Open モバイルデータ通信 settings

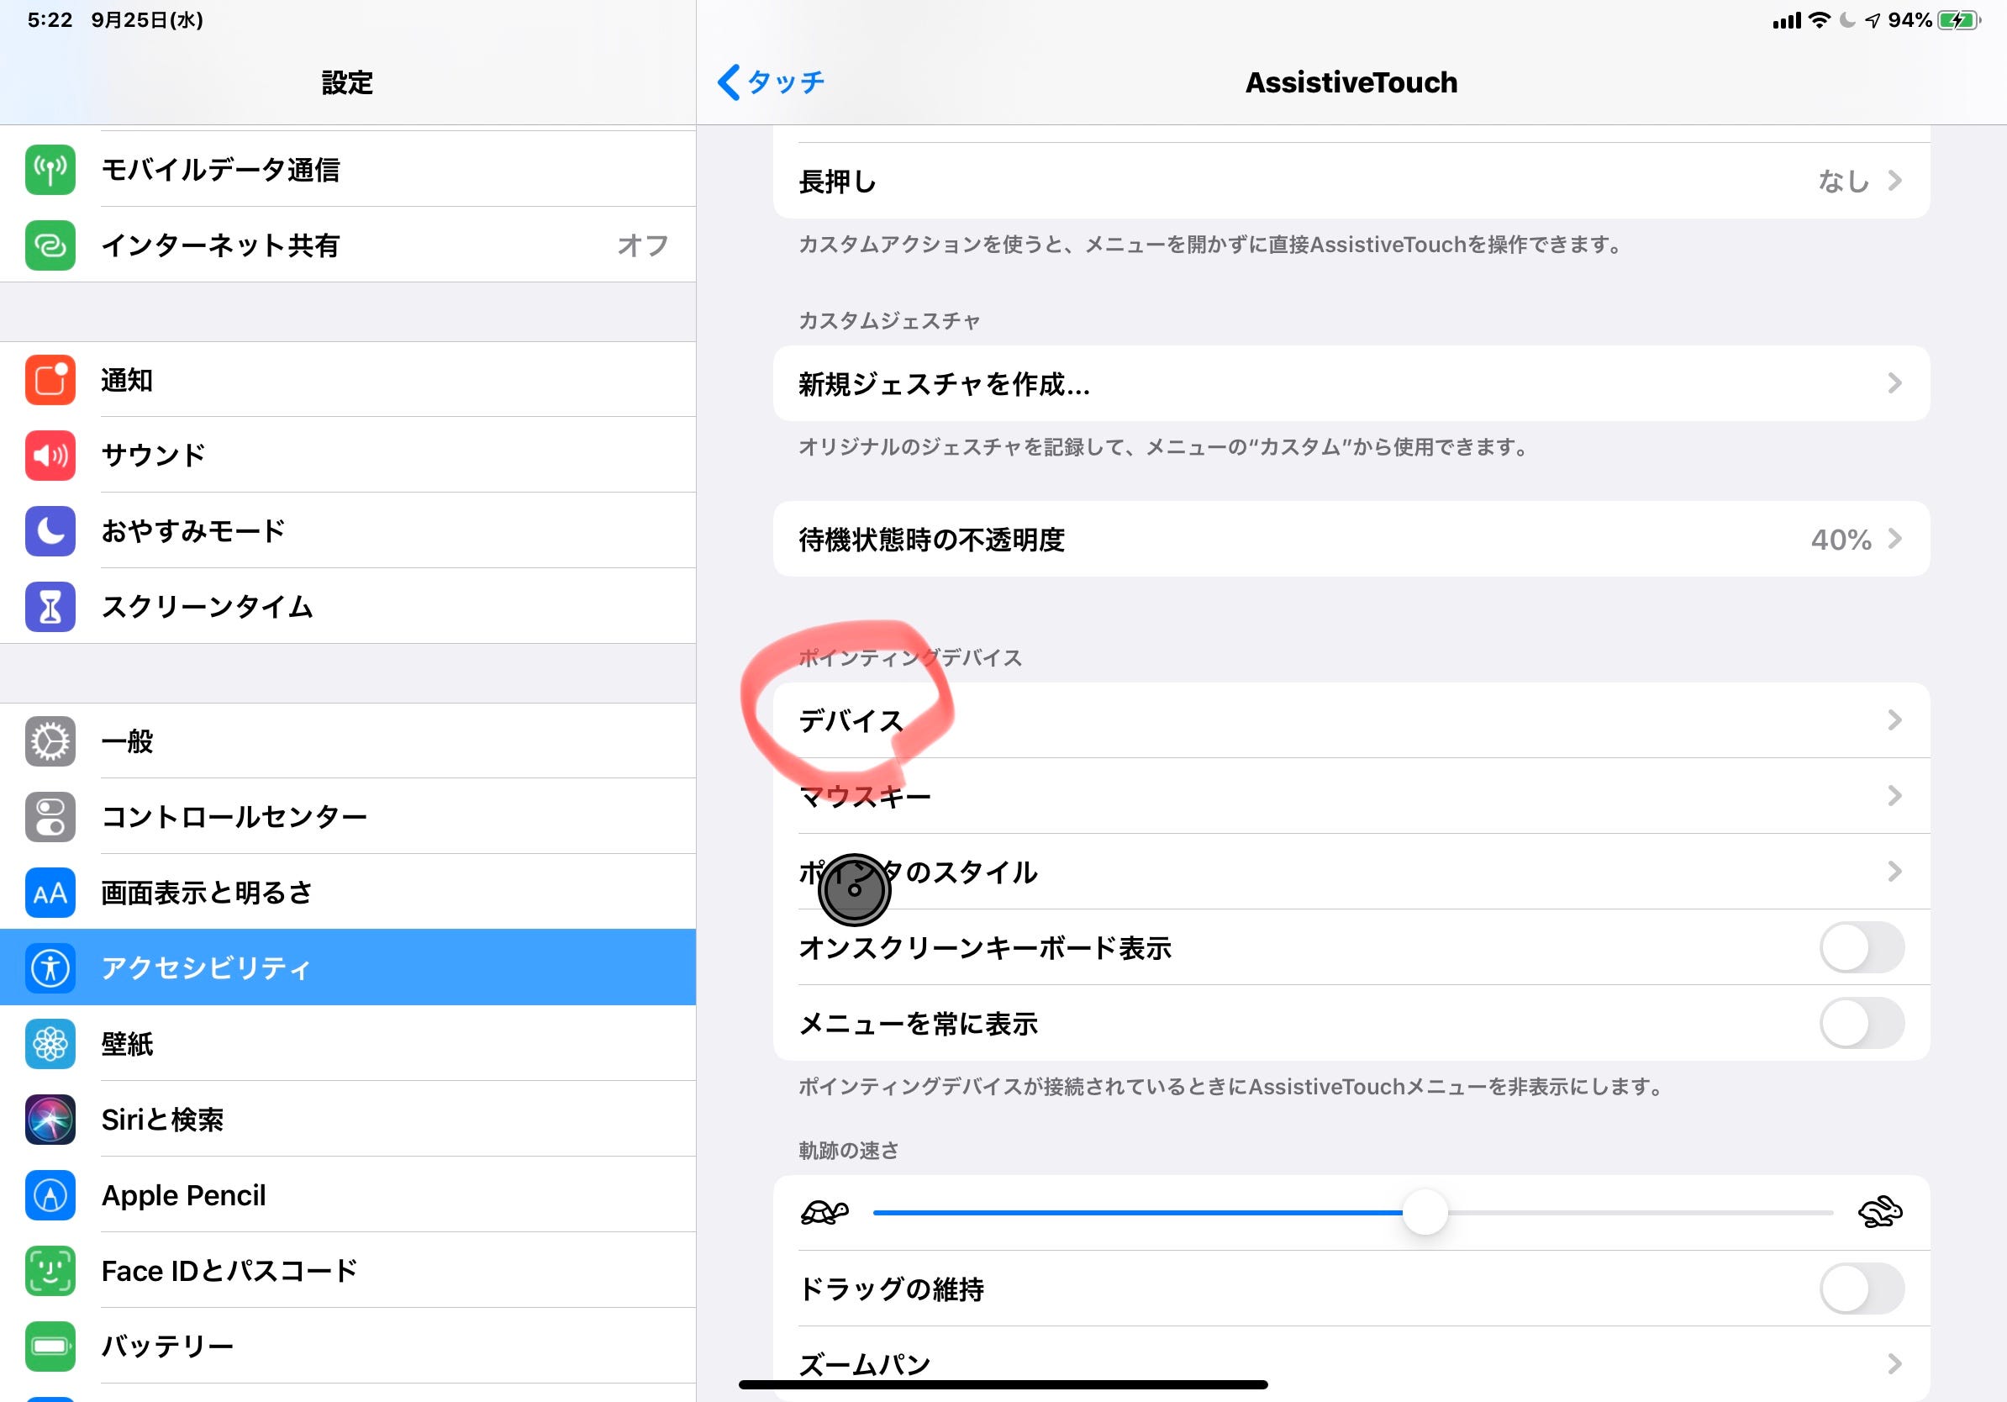(x=348, y=170)
